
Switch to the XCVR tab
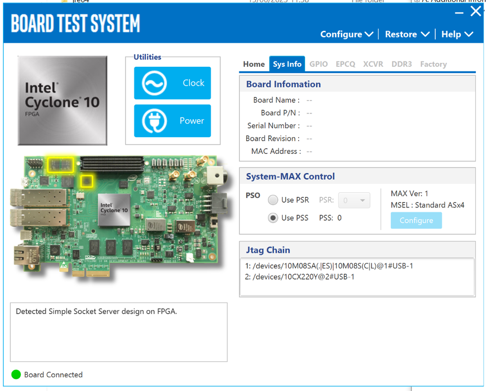tap(373, 64)
